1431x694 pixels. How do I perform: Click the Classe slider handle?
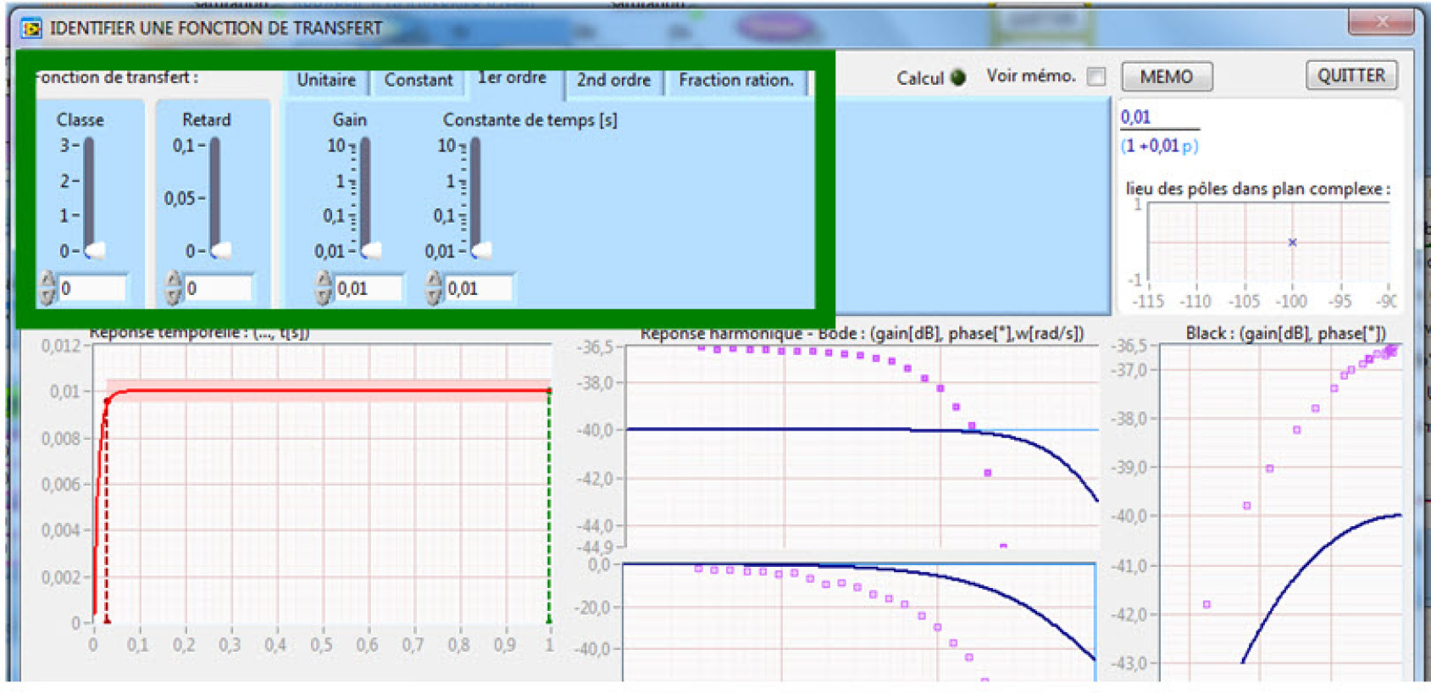pyautogui.click(x=94, y=251)
